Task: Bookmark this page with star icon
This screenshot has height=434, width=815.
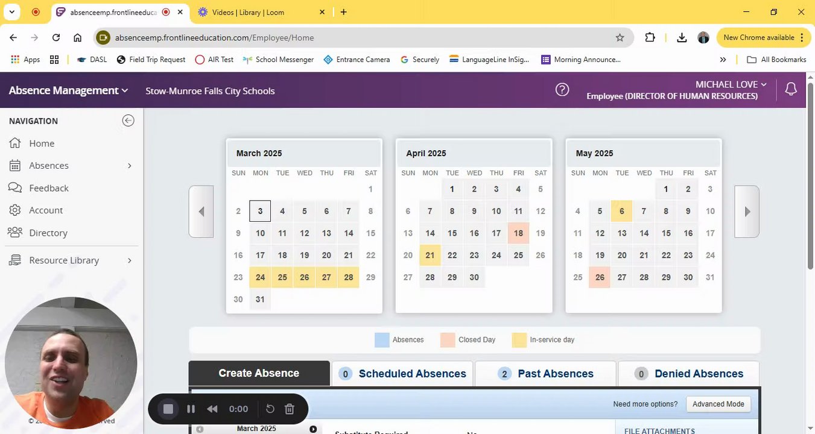Action: pyautogui.click(x=620, y=37)
